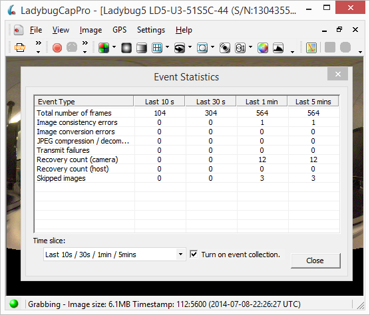Select the color wheel image processing icon
This screenshot has height=315, width=370.
point(263,48)
